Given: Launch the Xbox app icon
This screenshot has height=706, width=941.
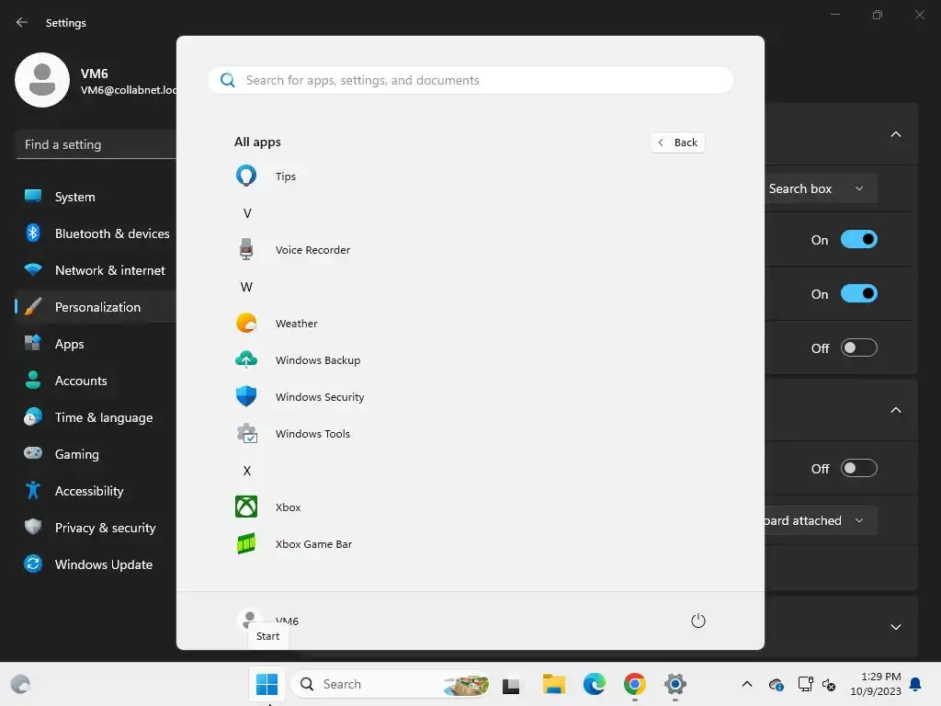Looking at the screenshot, I should click(x=246, y=507).
